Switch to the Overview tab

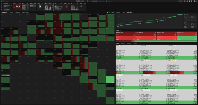(118, 12)
